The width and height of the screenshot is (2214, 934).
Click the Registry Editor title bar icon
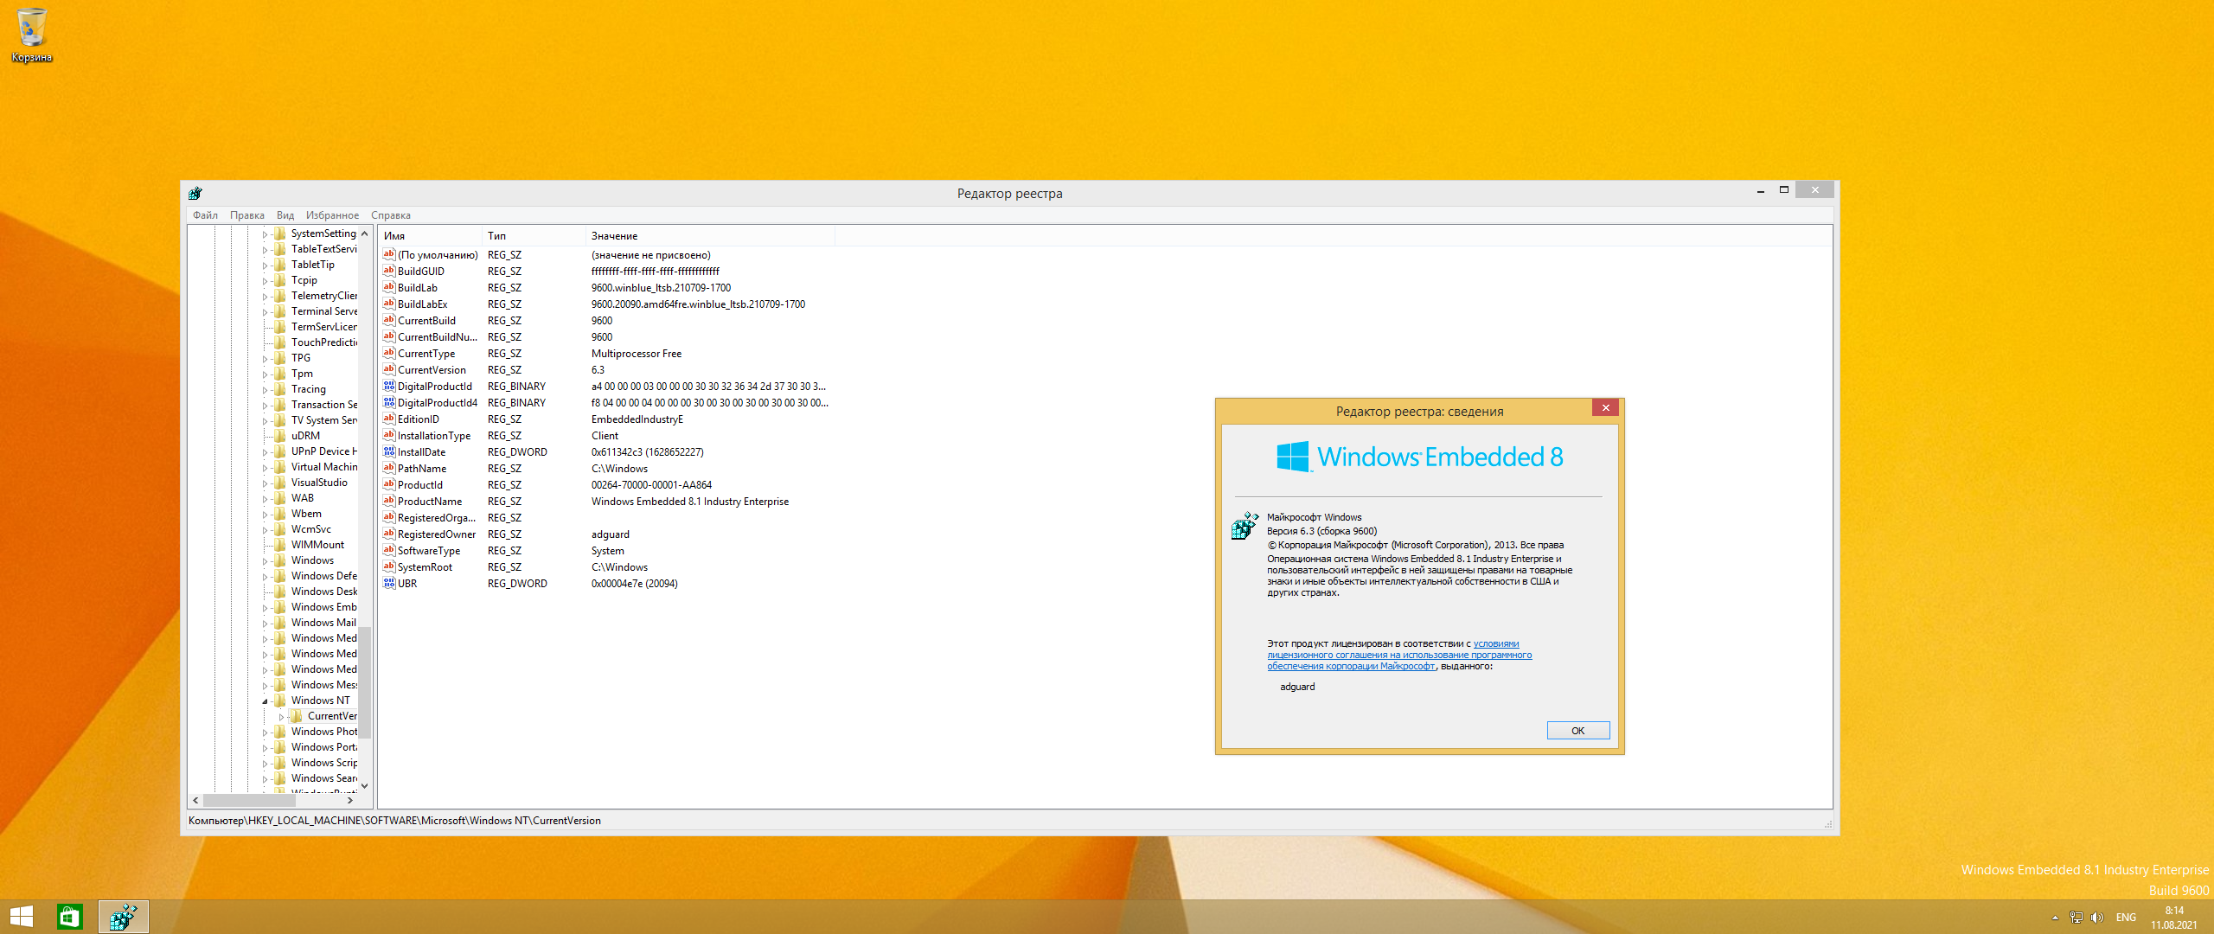click(x=195, y=193)
